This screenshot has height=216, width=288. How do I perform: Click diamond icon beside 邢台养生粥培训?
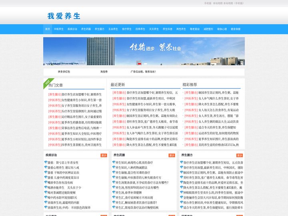coord(182,202)
